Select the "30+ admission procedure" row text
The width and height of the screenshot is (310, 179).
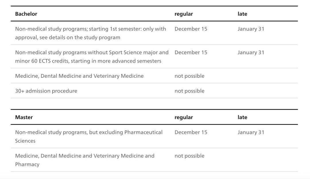click(x=46, y=91)
